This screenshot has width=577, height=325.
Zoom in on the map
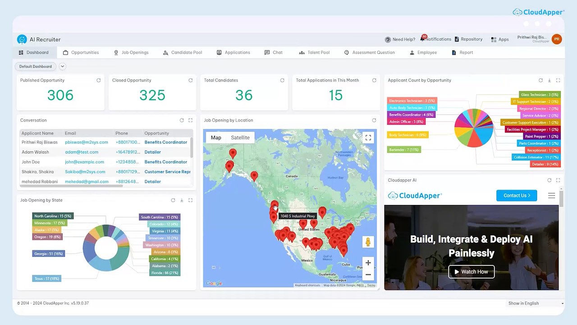[368, 263]
